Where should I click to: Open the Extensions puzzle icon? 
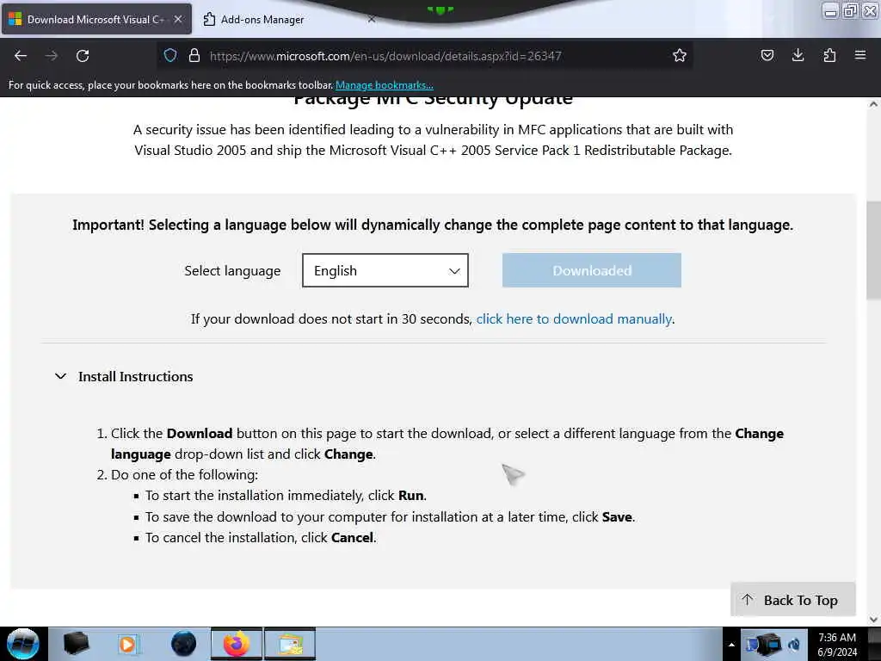829,55
